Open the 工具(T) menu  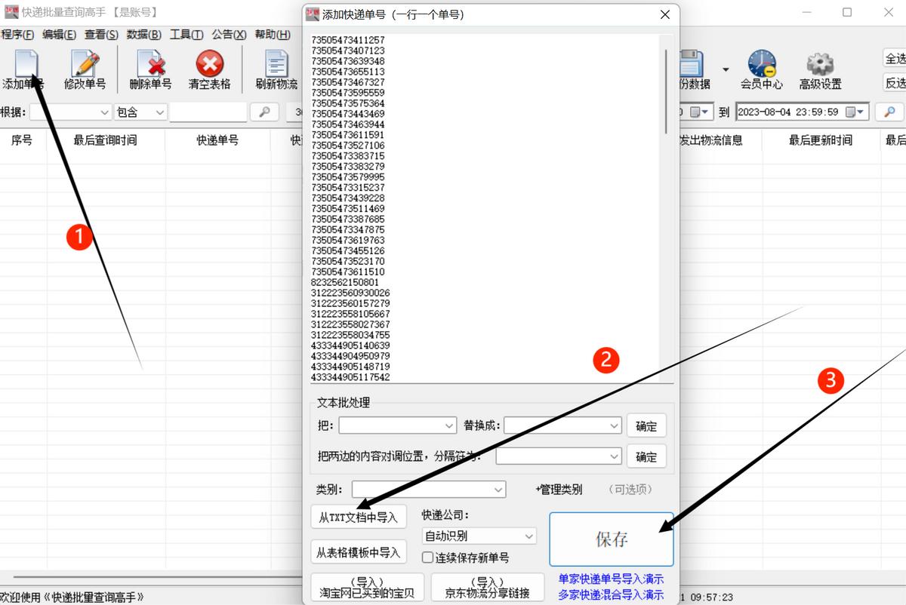186,35
